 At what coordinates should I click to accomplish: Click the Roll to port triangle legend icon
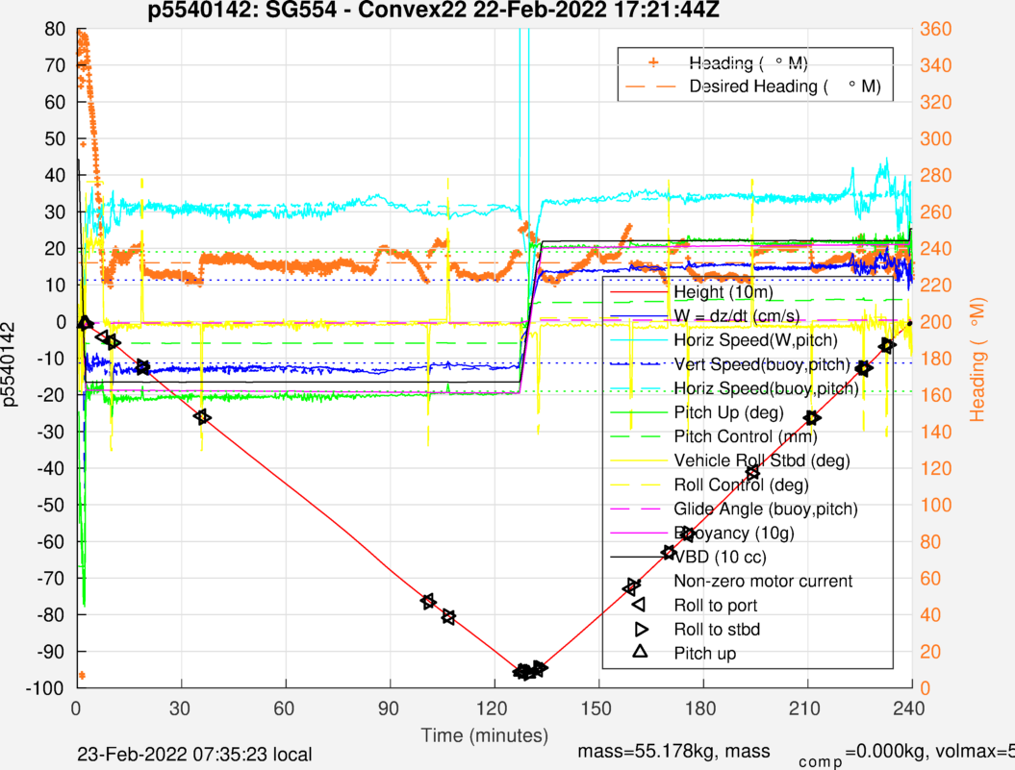[x=636, y=606]
